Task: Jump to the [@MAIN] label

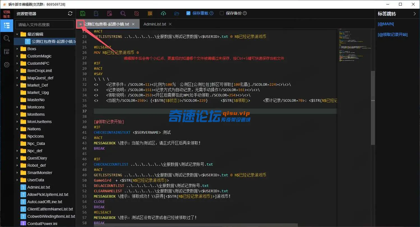Action: (x=386, y=24)
